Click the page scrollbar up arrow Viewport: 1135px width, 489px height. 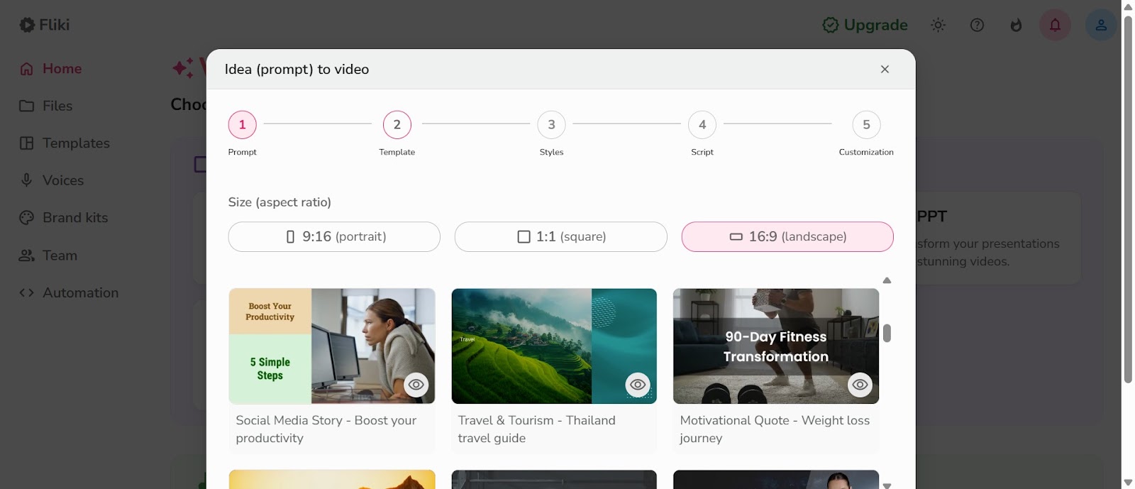tap(1128, 6)
